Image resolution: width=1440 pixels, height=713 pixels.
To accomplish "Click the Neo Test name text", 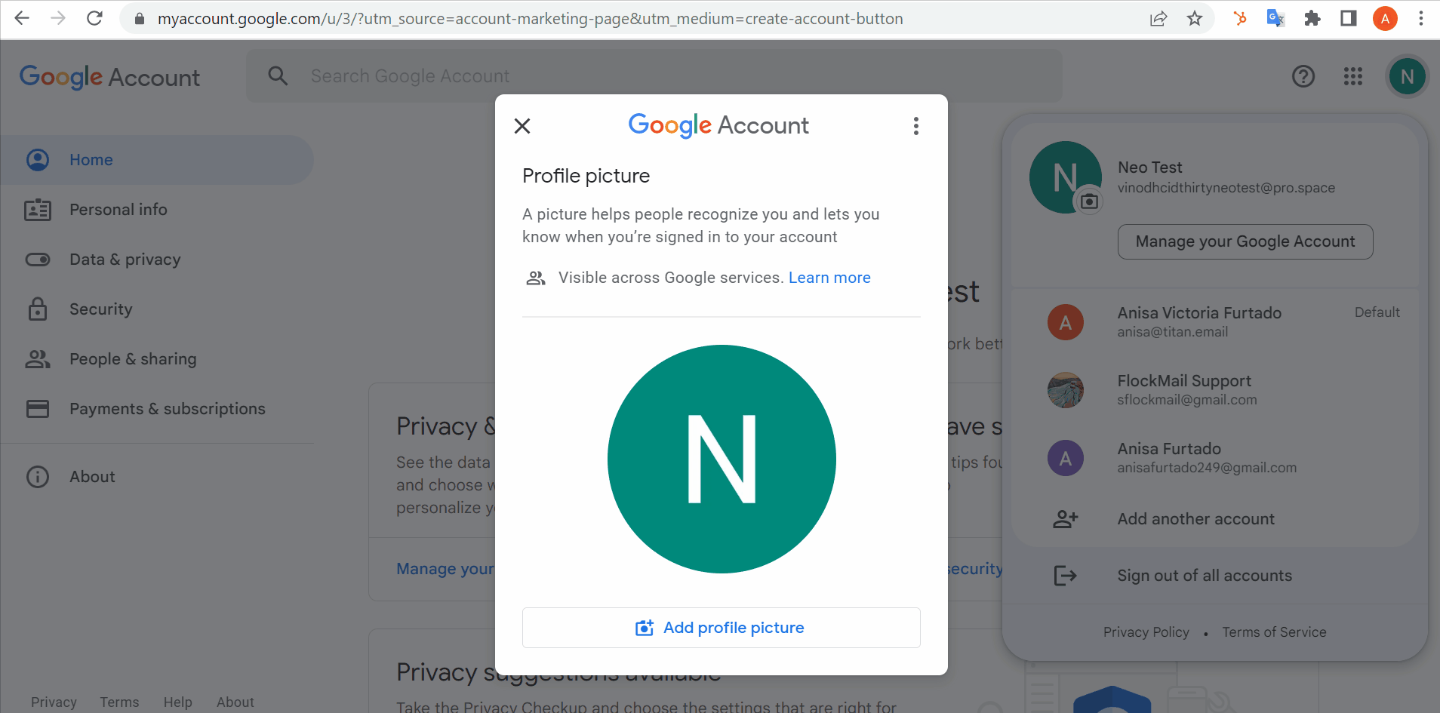I will (x=1150, y=167).
